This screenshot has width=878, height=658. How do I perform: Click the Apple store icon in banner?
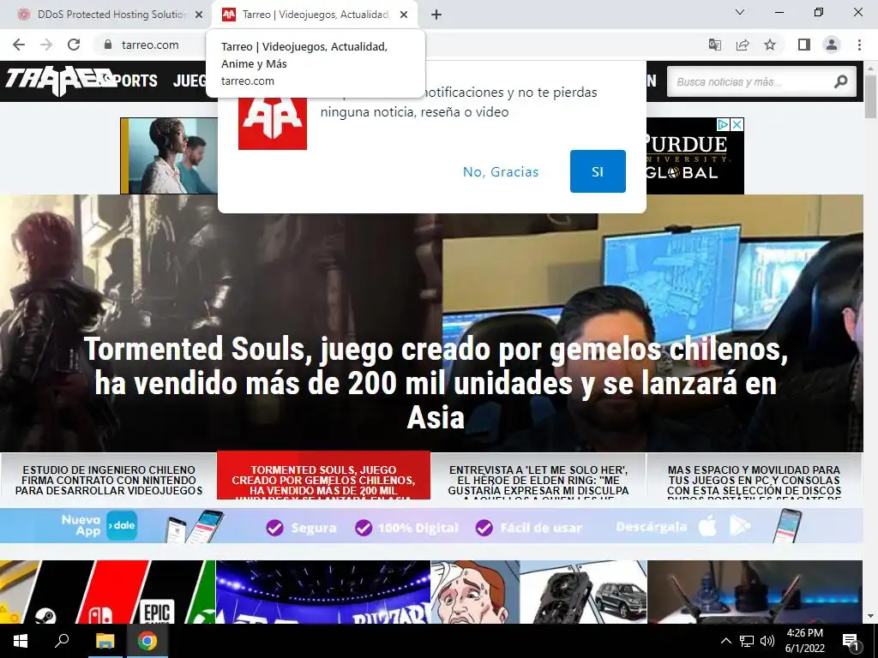click(707, 527)
